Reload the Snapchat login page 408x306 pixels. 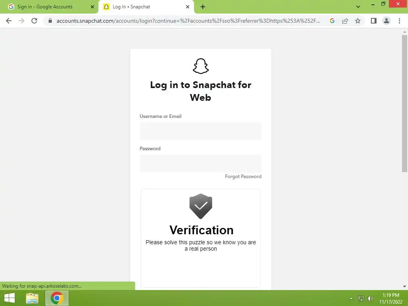click(x=34, y=21)
